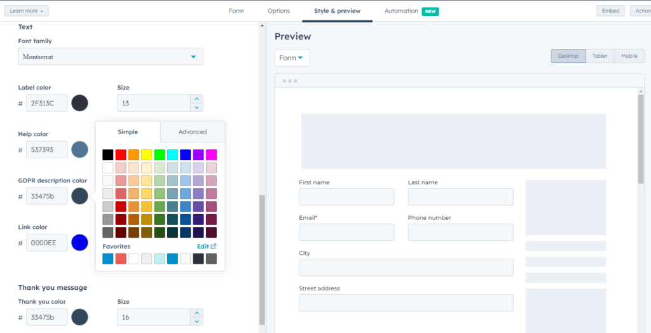Screen dimensions: 651x333
Task: Select the Simple color picker tab
Action: point(128,132)
